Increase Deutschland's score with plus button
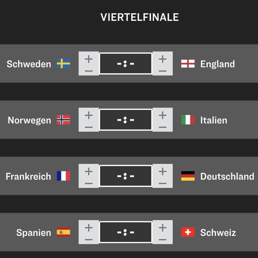The image size is (258, 258). pyautogui.click(x=163, y=172)
